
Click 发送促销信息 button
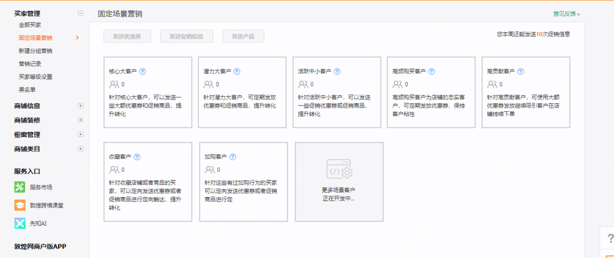pyautogui.click(x=186, y=36)
